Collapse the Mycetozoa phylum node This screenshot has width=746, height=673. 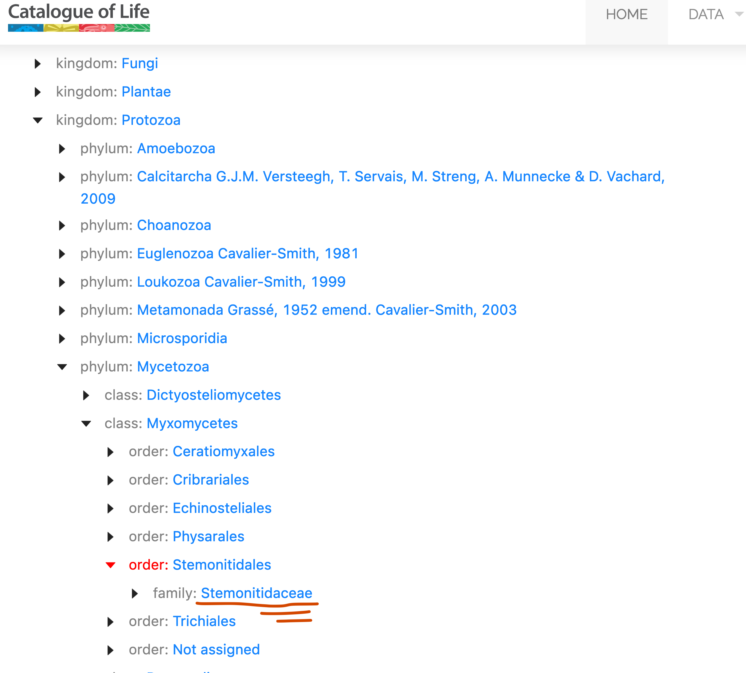click(x=62, y=367)
